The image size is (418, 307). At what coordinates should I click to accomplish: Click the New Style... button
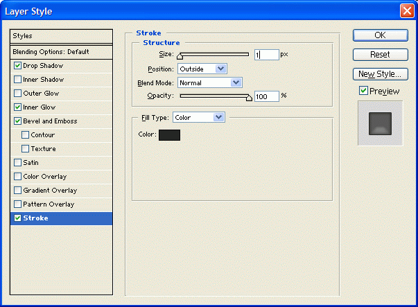(x=380, y=74)
